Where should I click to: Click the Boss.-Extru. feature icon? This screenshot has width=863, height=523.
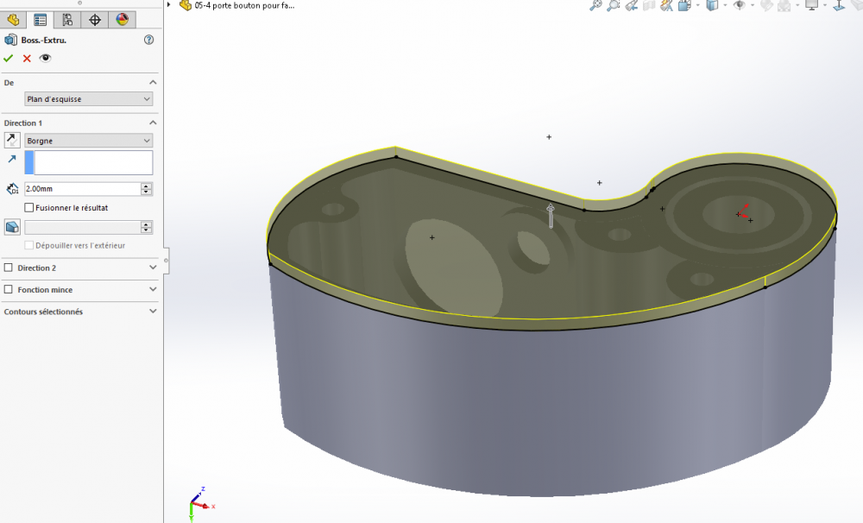10,40
